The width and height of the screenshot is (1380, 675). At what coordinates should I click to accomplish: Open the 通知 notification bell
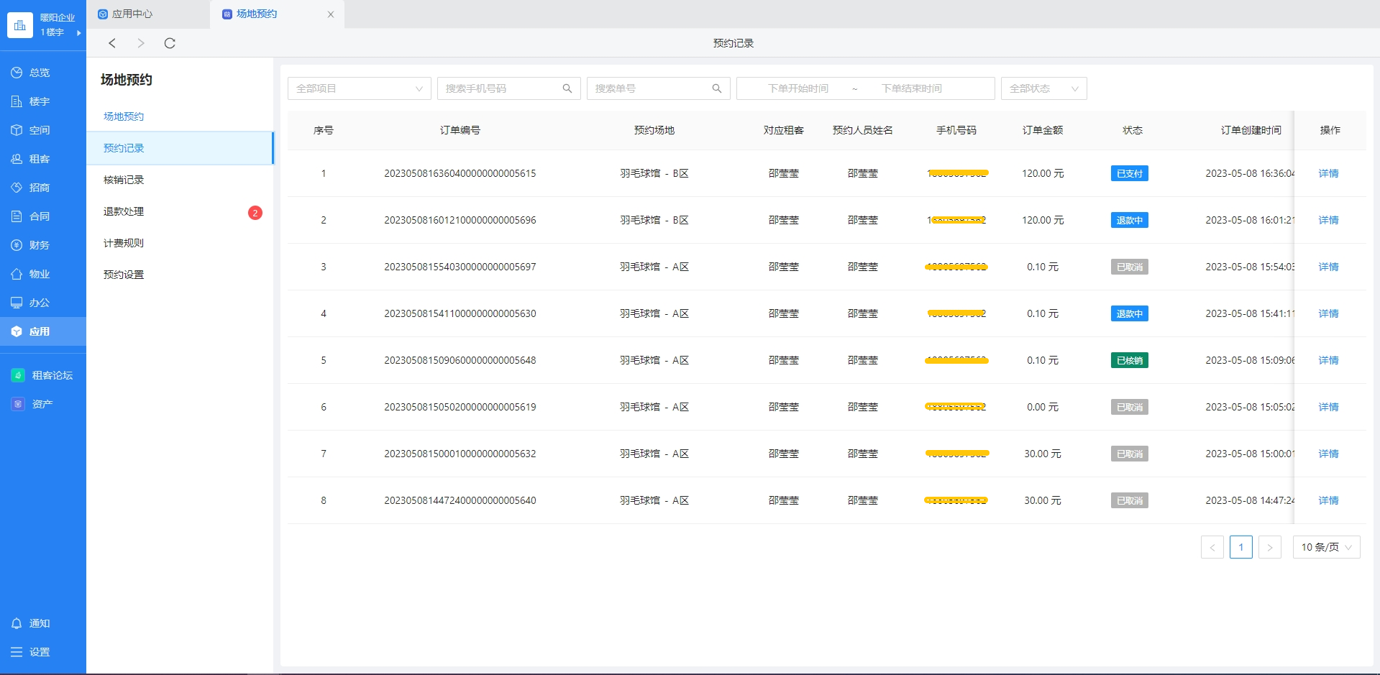pos(17,623)
